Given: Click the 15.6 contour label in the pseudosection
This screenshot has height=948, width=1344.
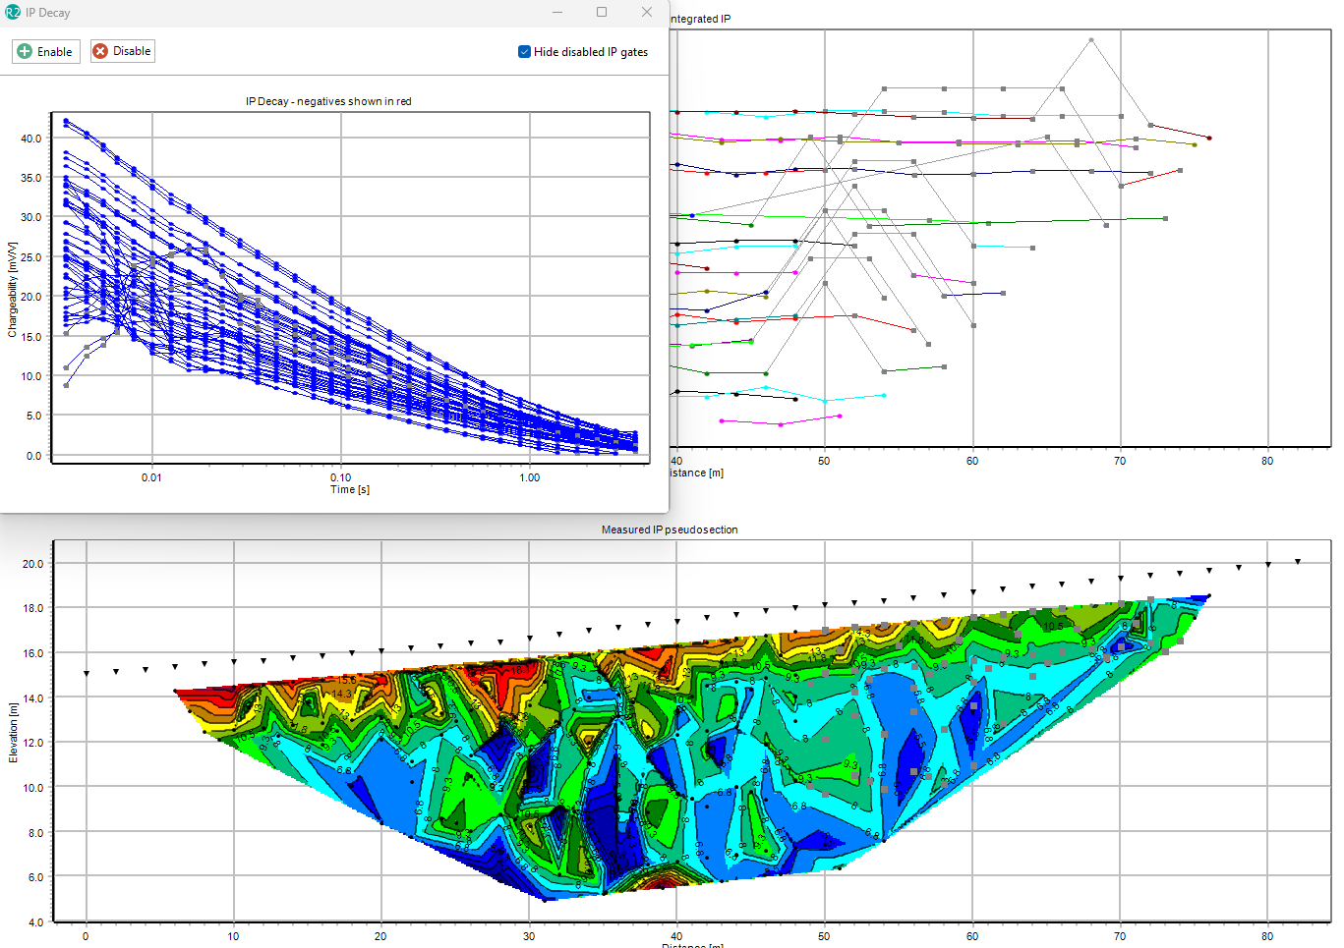Looking at the screenshot, I should pyautogui.click(x=346, y=680).
